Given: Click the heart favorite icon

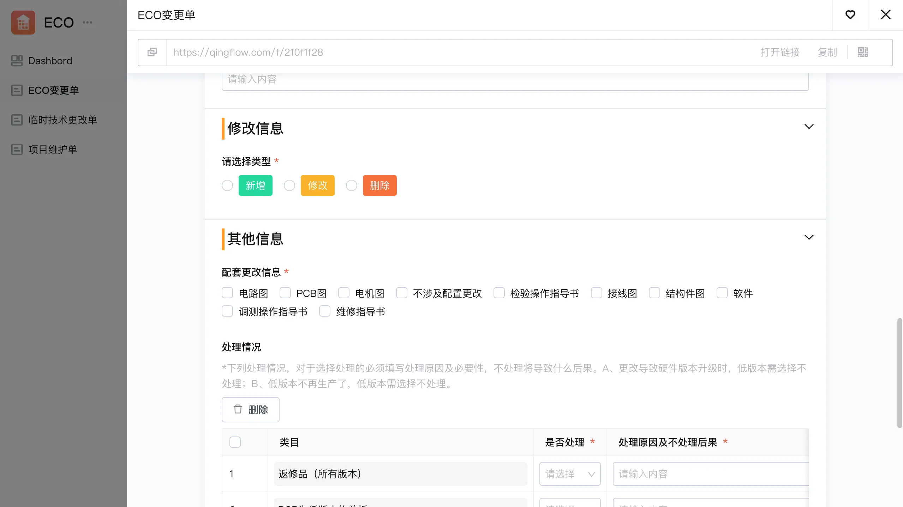Looking at the screenshot, I should [x=850, y=15].
